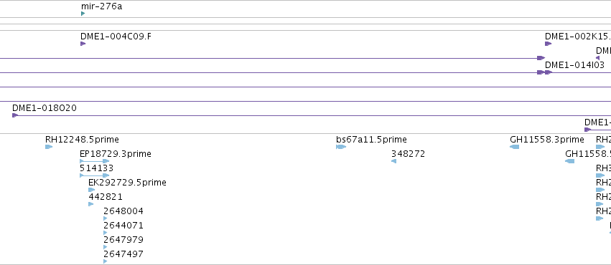Click the EK292729.5prime blue feature glyph
Viewport: 611px width, 265px height.
click(x=92, y=190)
